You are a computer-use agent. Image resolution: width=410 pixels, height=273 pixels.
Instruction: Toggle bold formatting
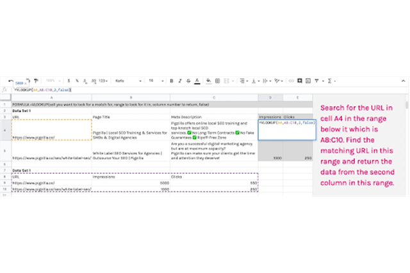(172, 81)
